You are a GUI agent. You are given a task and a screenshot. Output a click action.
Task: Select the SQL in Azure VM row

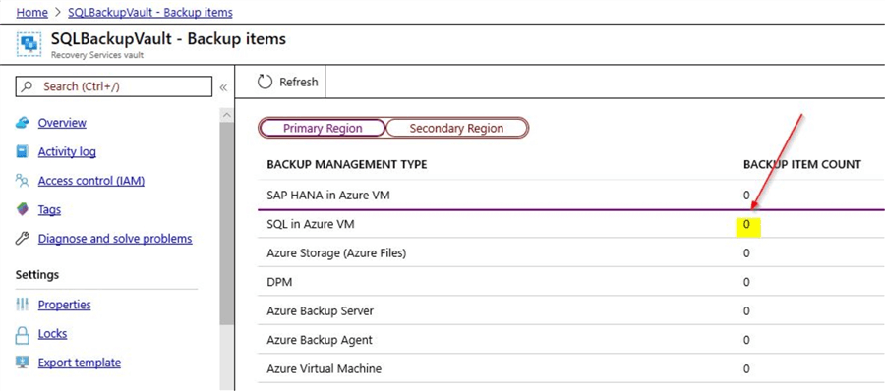tap(571, 225)
